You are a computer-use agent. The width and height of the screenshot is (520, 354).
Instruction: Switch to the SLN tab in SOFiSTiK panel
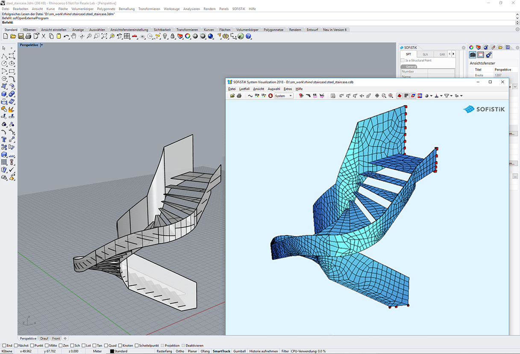tap(425, 54)
